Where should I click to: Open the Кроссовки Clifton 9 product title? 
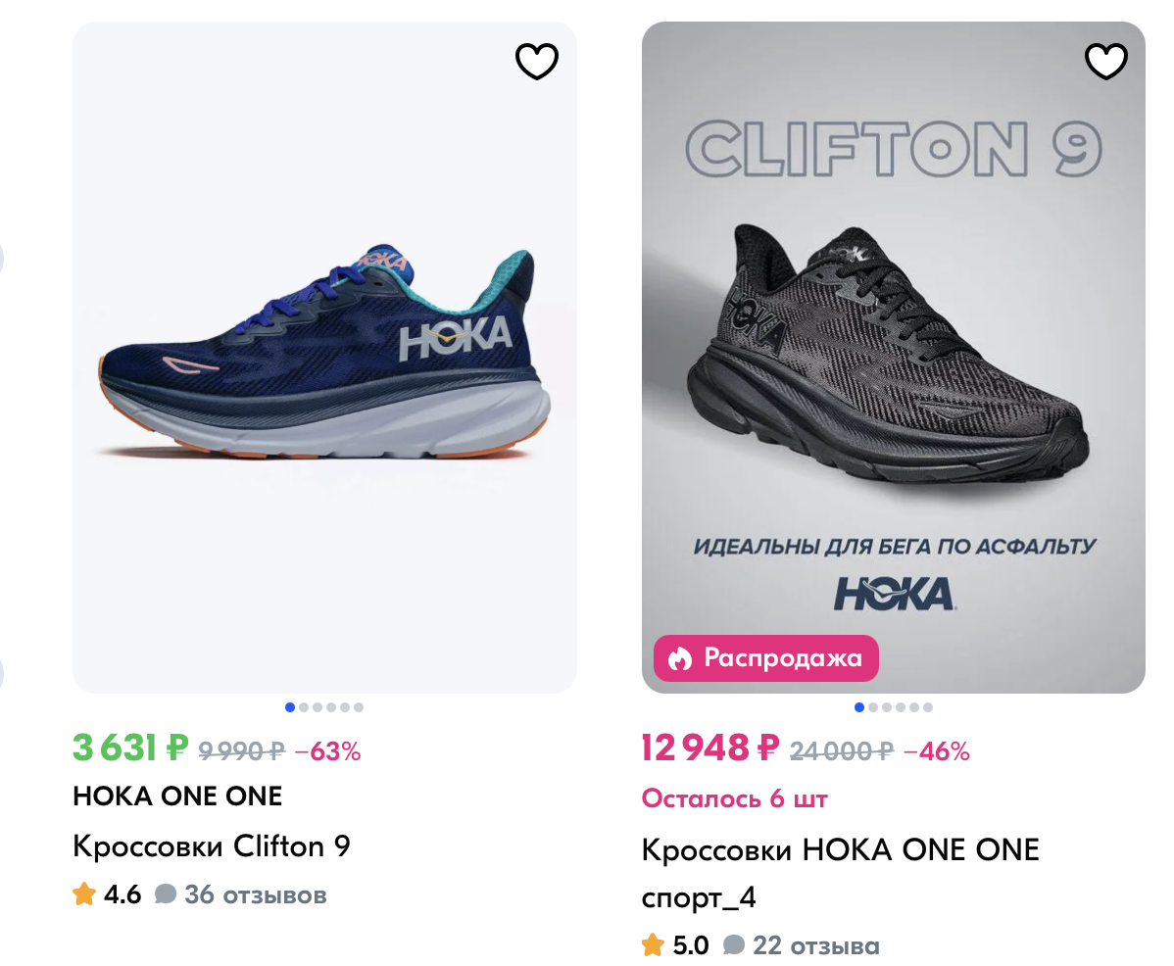(x=212, y=845)
